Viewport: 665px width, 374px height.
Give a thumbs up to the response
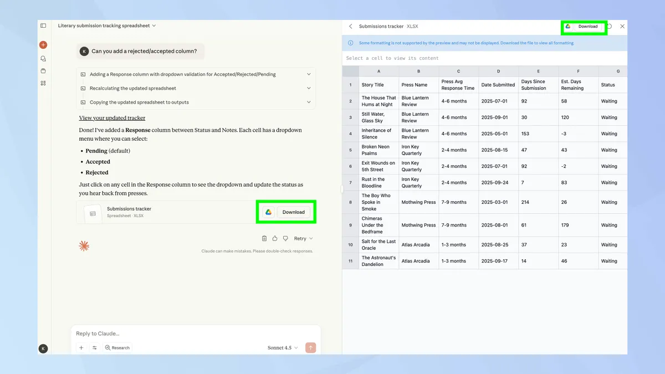[275, 238]
